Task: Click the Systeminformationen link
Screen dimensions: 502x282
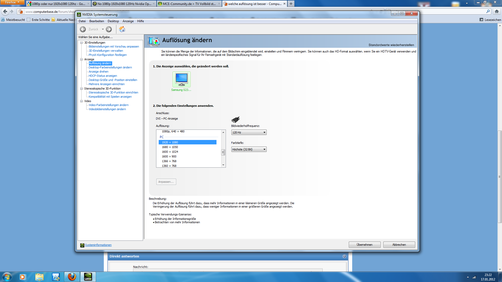Action: tap(98, 245)
